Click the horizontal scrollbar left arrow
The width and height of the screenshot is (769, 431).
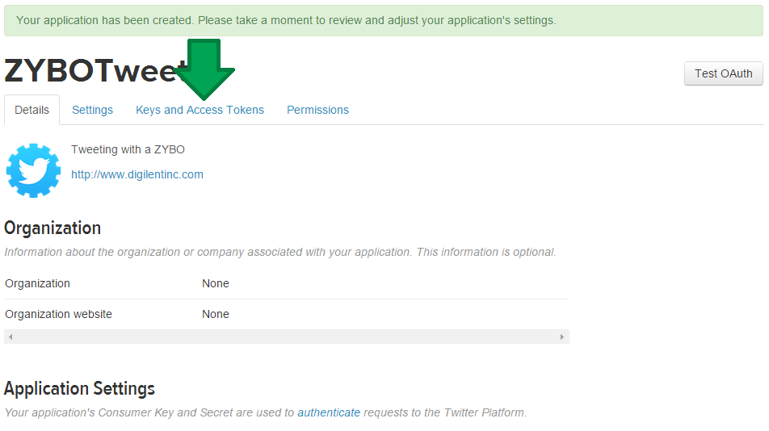point(11,337)
